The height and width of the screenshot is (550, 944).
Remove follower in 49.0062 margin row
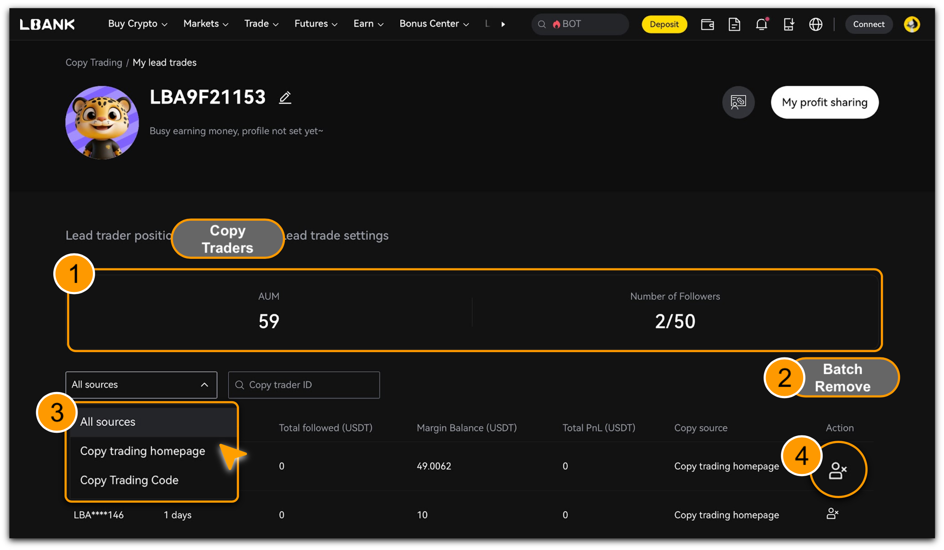[837, 470]
